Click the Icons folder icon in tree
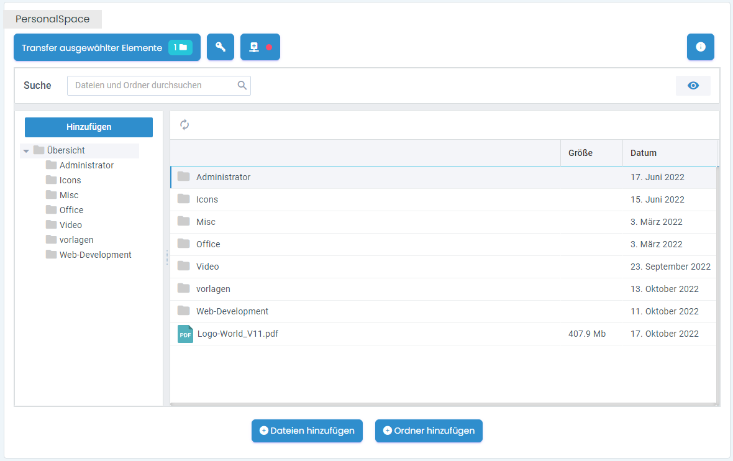The height and width of the screenshot is (461, 733). click(x=51, y=180)
